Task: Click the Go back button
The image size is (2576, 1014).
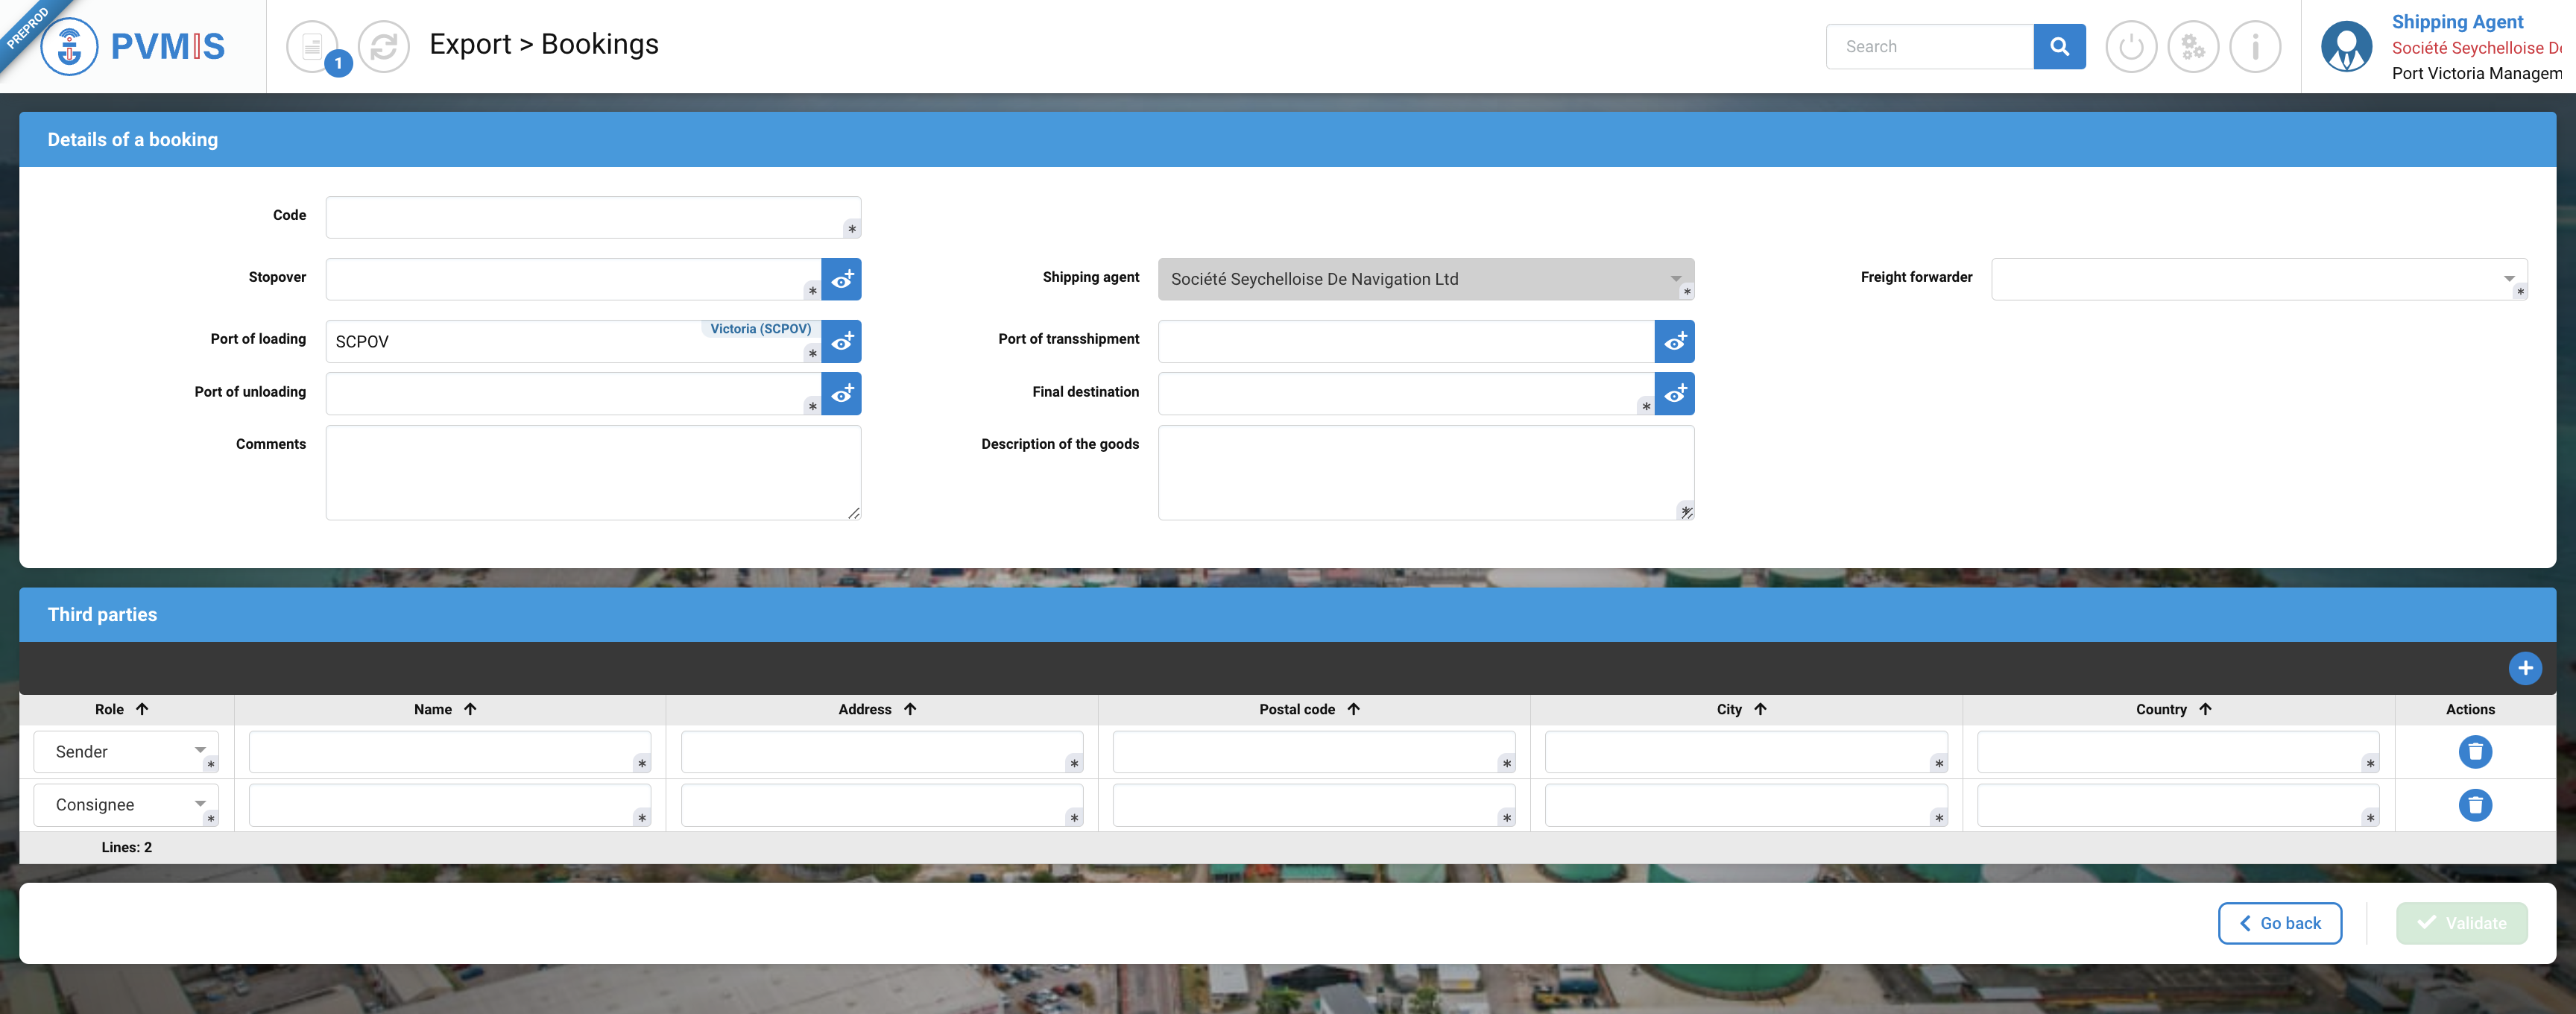Action: (x=2280, y=923)
